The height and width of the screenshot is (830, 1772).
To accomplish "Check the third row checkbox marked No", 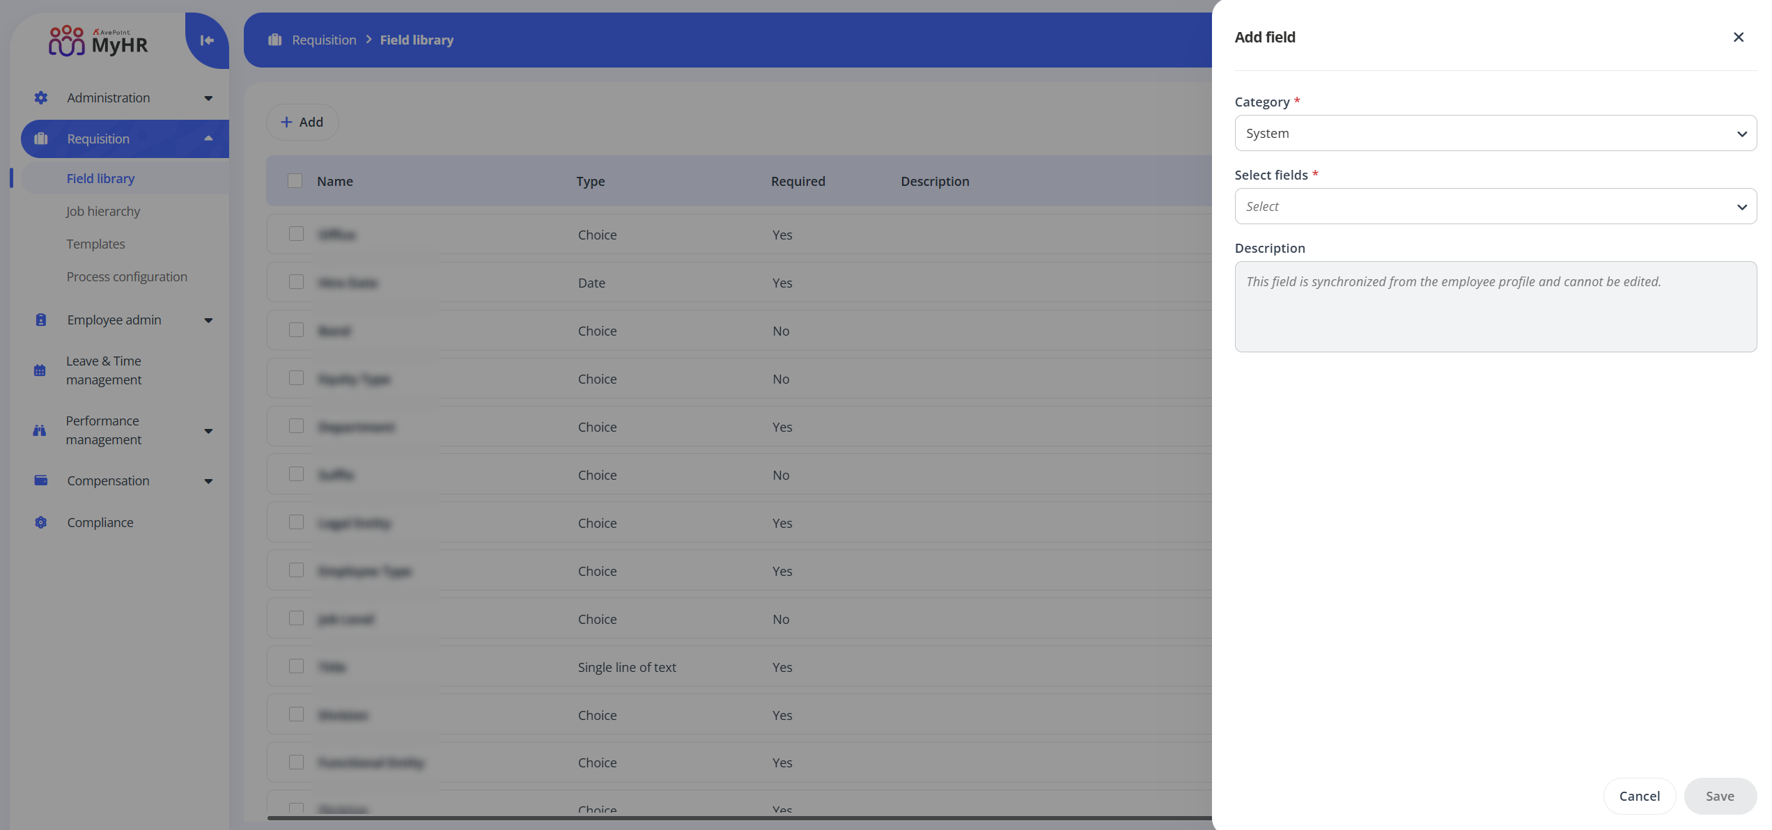I will pyautogui.click(x=297, y=330).
